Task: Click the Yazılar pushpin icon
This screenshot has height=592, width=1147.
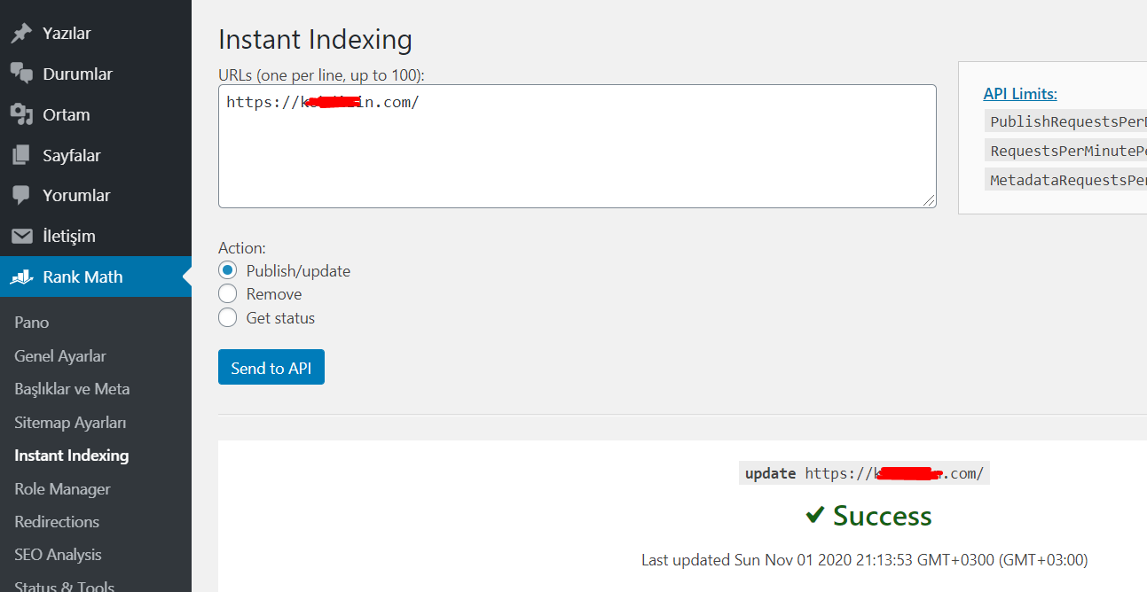Action: point(21,34)
